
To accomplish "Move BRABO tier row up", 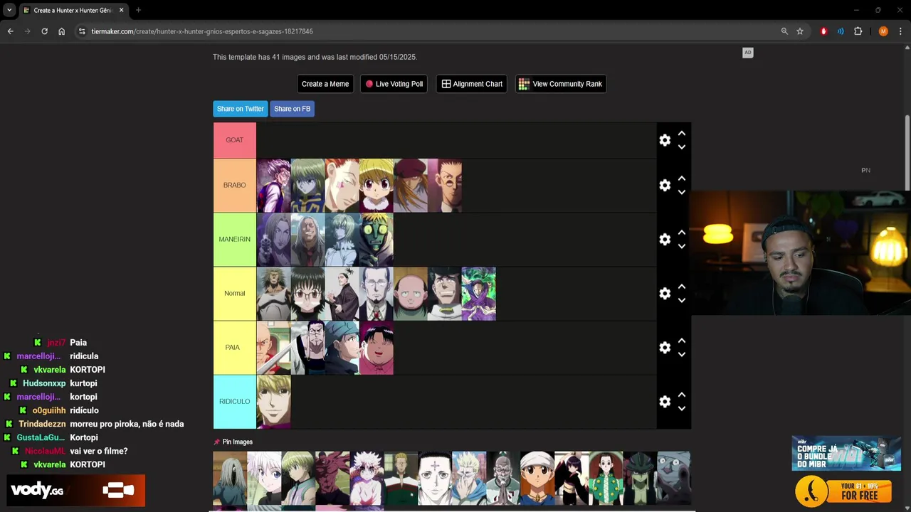I will [682, 178].
